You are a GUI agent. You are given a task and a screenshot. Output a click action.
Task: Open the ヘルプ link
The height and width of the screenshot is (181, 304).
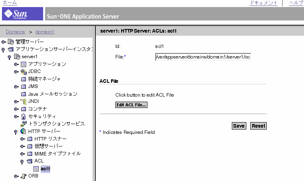pos(296,3)
